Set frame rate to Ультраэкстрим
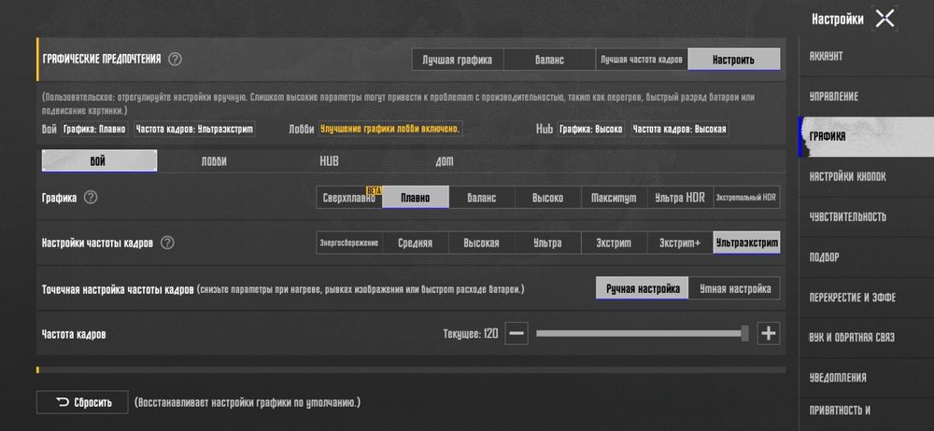 (x=746, y=243)
